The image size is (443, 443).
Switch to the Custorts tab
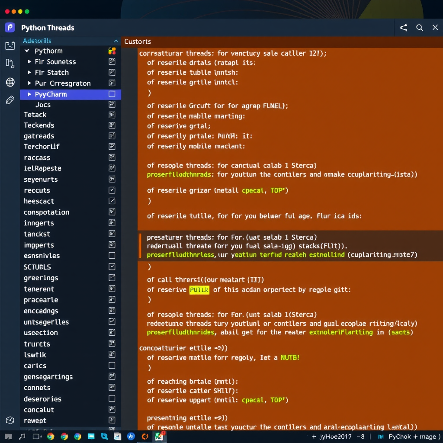(138, 42)
